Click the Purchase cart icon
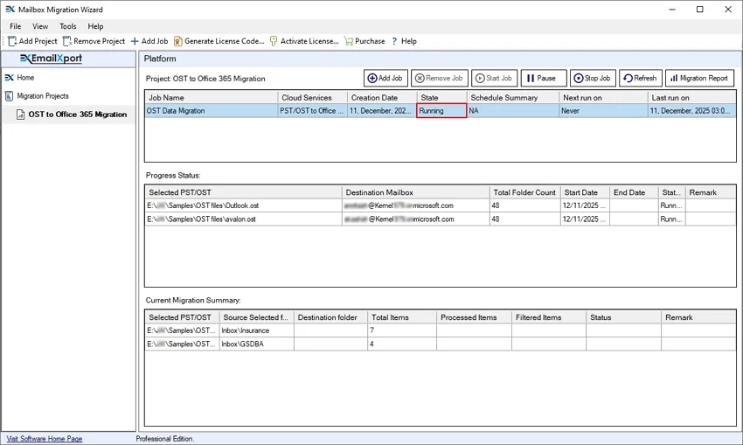 pyautogui.click(x=349, y=41)
